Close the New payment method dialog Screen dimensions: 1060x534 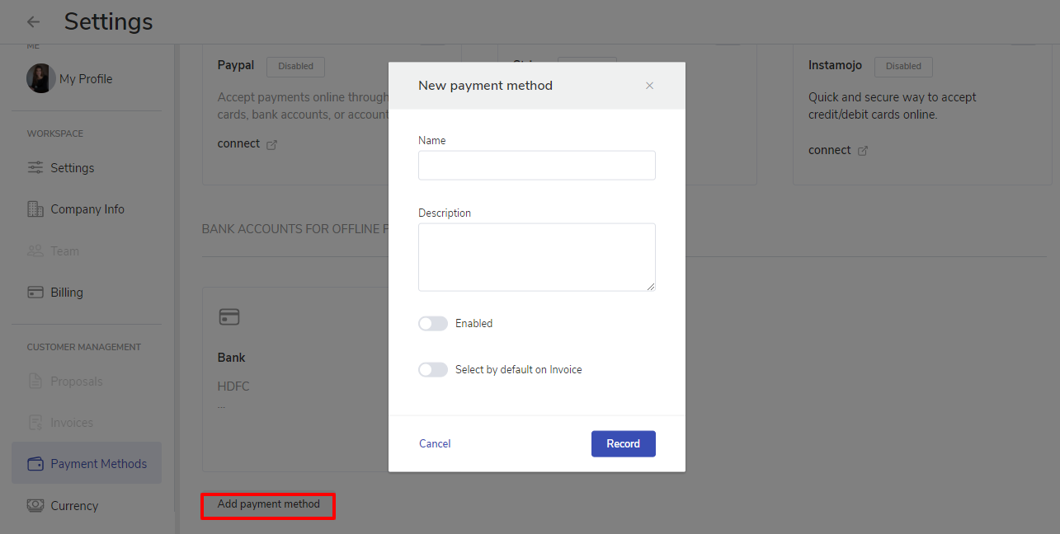point(649,86)
